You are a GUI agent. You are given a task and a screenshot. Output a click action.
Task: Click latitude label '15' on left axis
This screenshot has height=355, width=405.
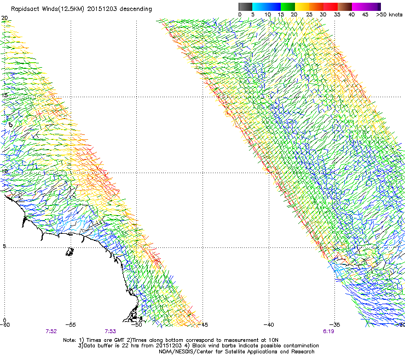pyautogui.click(x=4, y=95)
